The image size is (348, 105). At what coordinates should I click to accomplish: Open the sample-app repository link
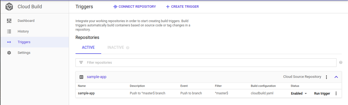97,77
